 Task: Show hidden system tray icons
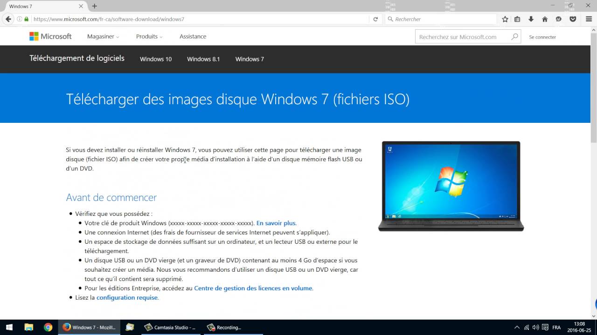coord(517,327)
